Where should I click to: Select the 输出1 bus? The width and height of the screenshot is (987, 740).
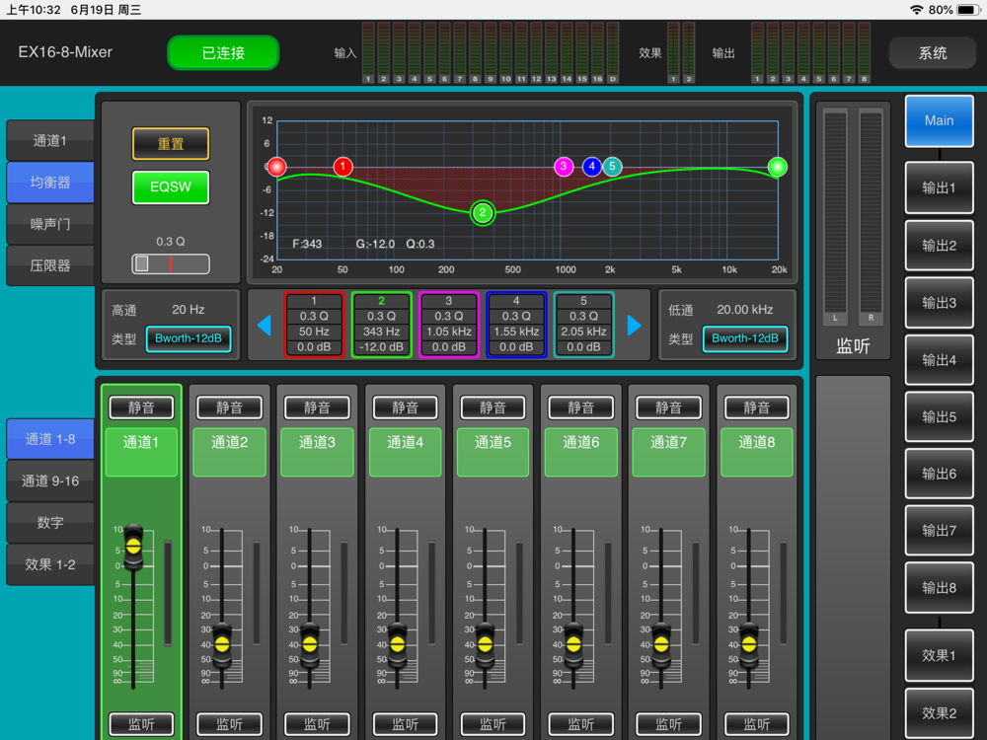[x=940, y=187]
